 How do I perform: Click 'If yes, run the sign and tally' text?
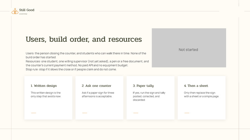pos(149,96)
